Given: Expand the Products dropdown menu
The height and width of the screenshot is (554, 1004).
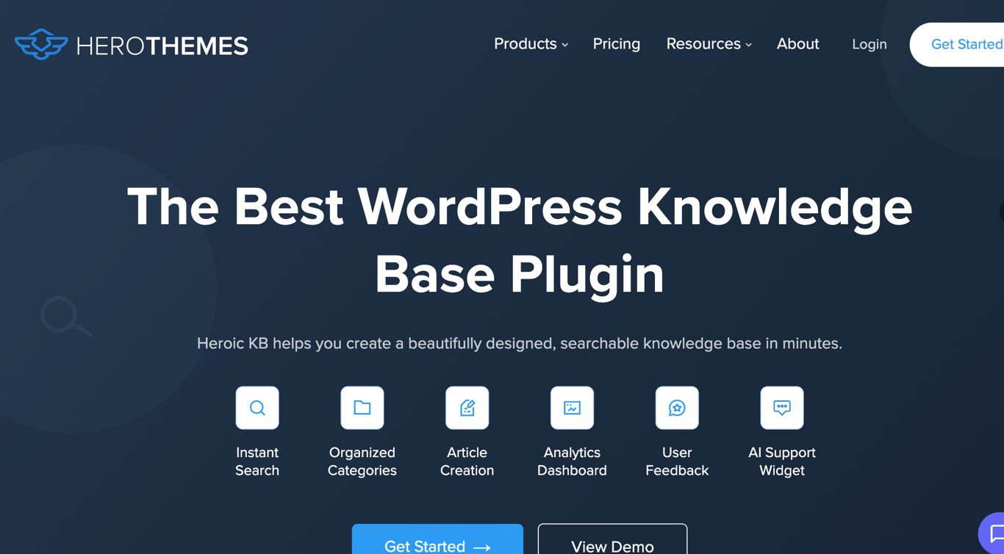Looking at the screenshot, I should click(531, 44).
